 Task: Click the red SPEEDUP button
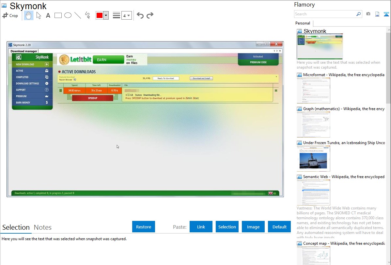pos(92,98)
